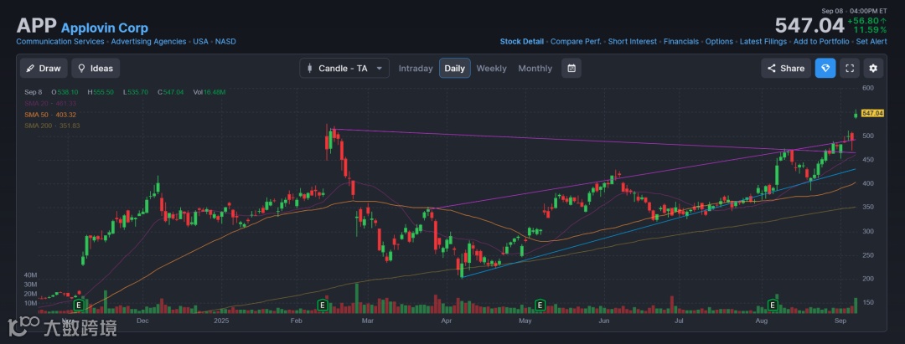Click the earnings E marker in February

coord(323,304)
